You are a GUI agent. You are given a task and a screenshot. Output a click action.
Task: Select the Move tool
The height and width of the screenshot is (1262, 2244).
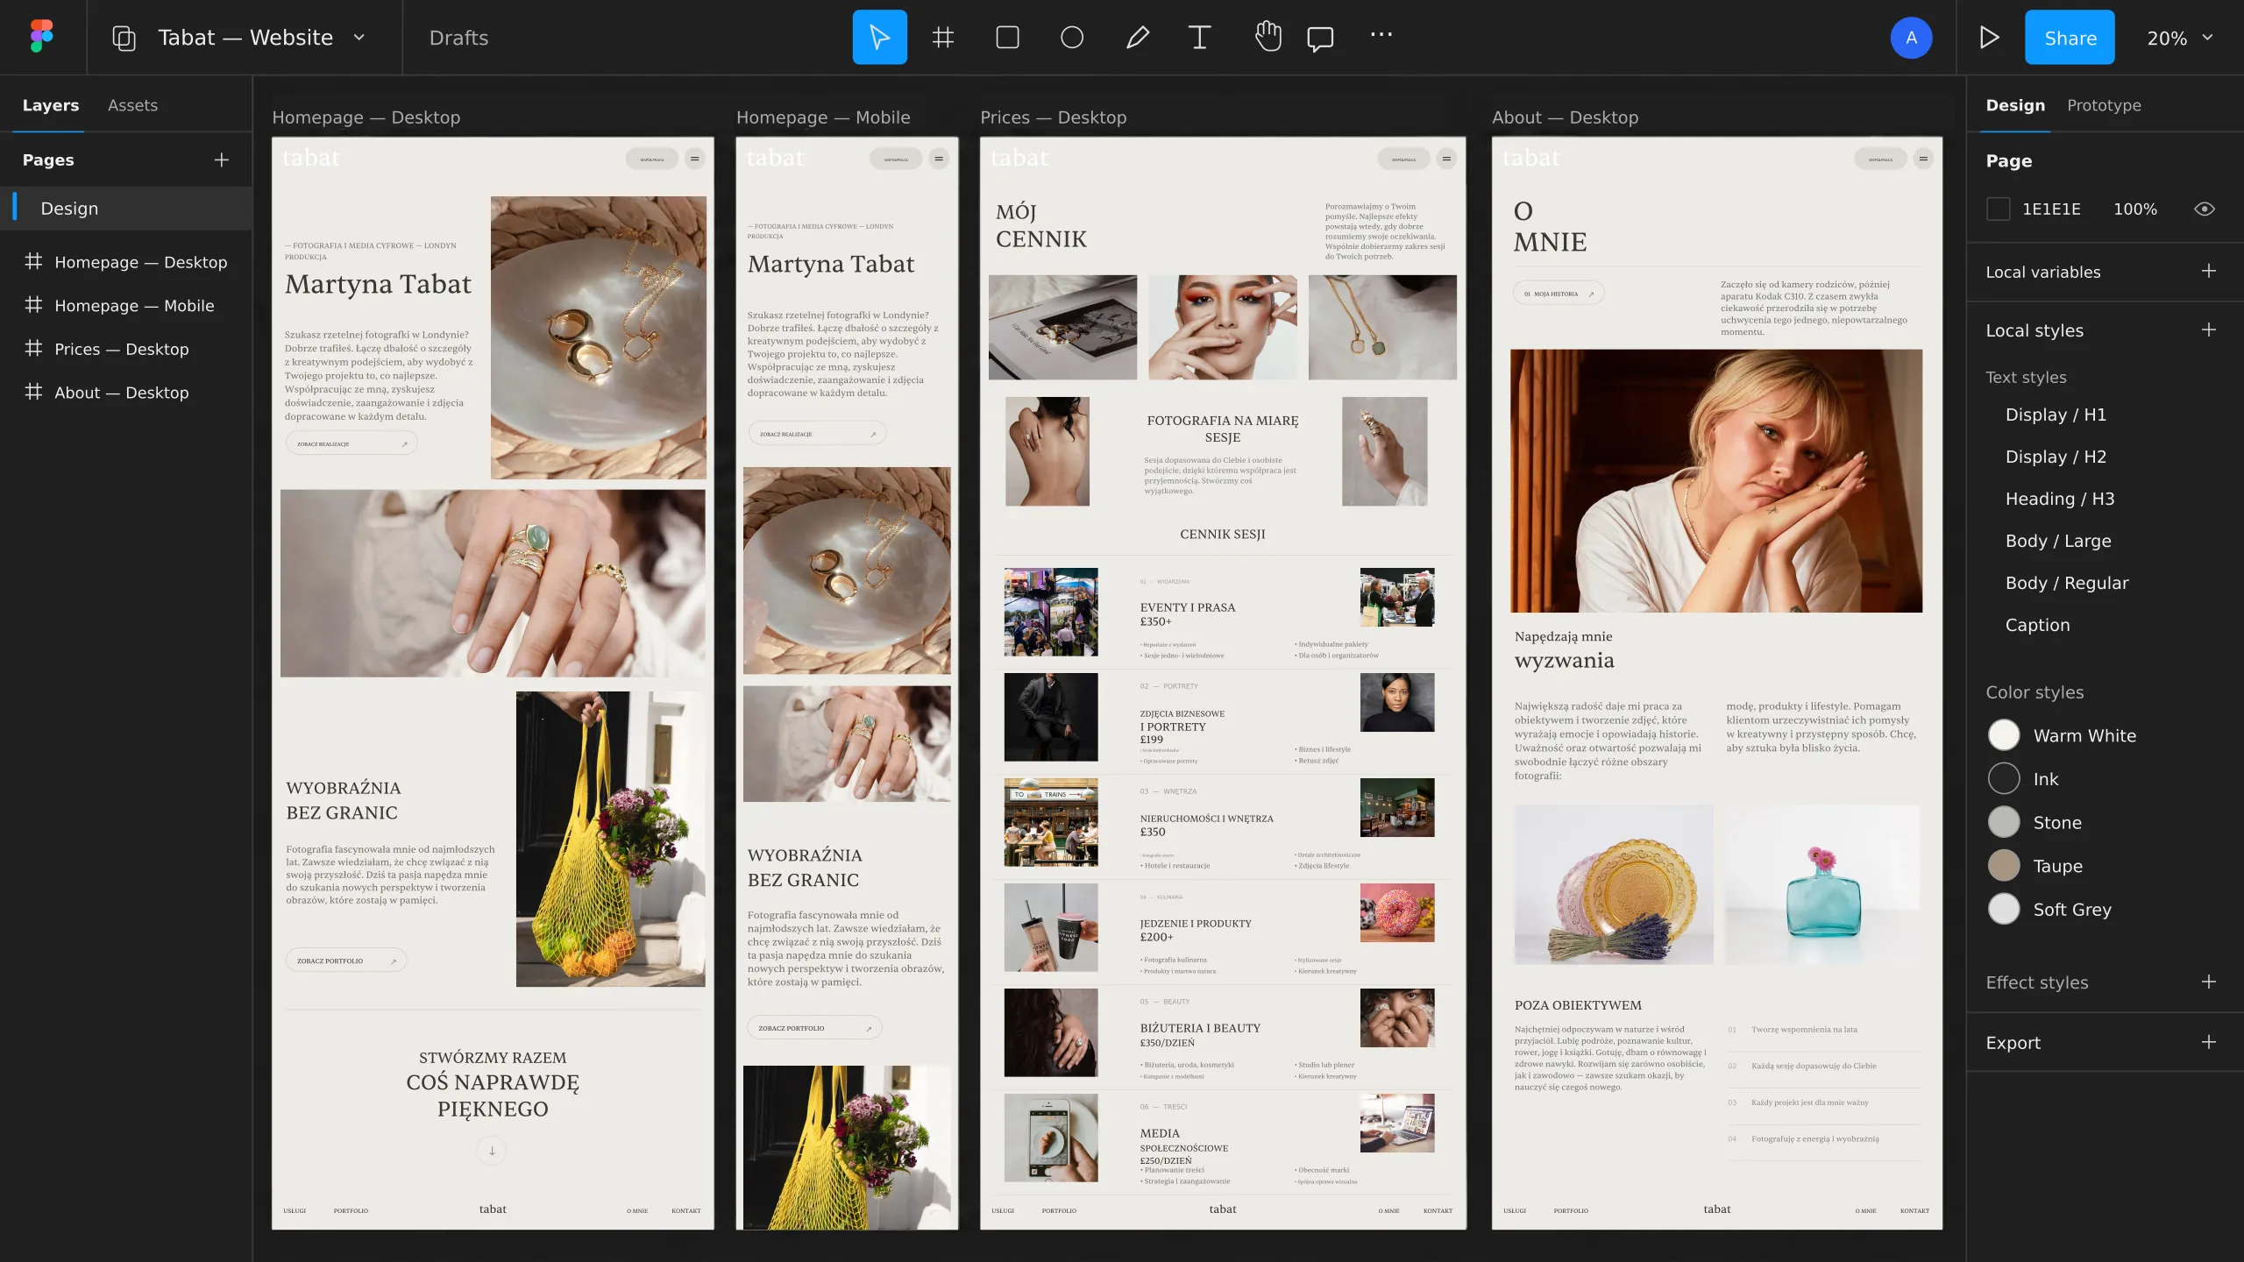pos(879,37)
